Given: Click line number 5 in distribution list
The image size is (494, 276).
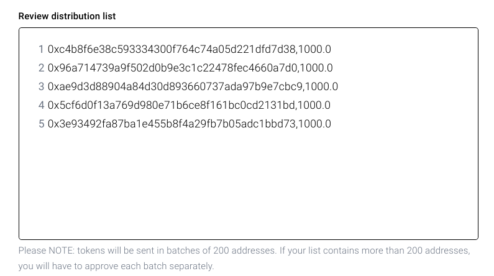Looking at the screenshot, I should (41, 124).
